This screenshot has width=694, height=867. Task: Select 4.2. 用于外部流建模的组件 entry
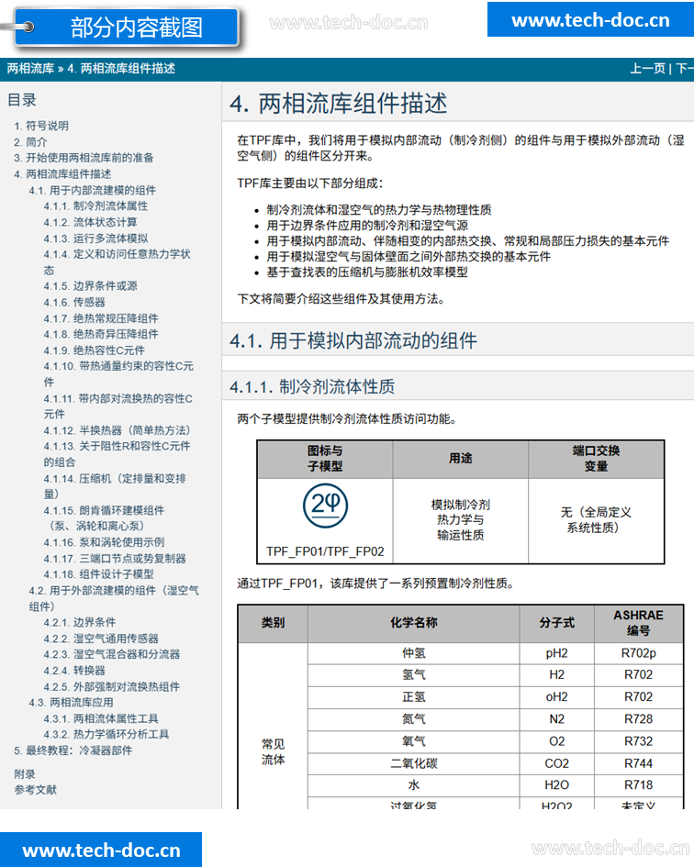tap(114, 598)
